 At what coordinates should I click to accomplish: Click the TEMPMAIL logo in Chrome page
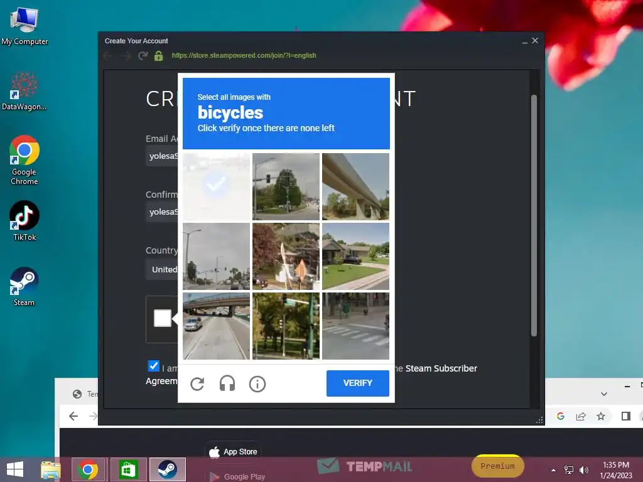[365, 466]
